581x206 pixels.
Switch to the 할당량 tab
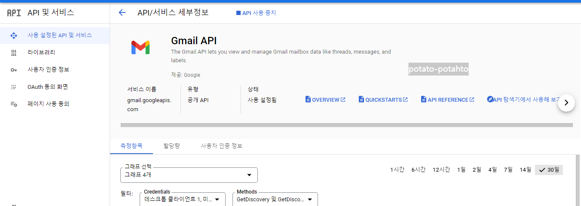click(171, 146)
